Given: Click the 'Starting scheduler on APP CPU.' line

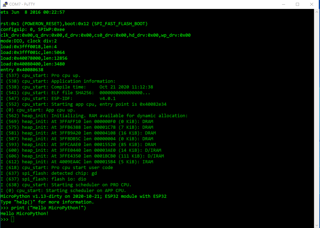Looking at the screenshot, I should 63,190.
